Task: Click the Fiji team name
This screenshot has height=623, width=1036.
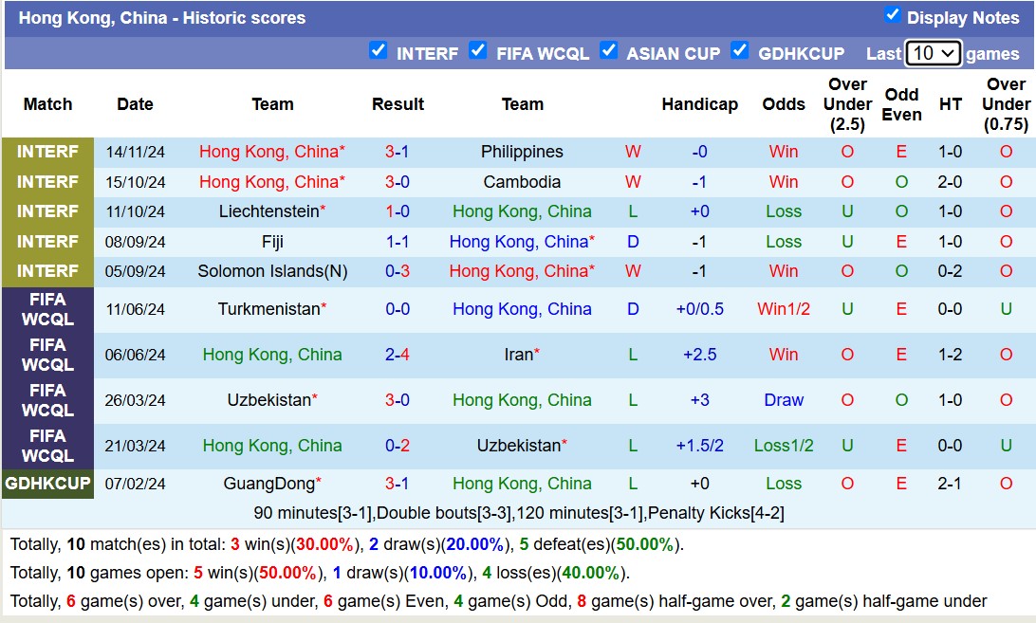Action: [272, 242]
